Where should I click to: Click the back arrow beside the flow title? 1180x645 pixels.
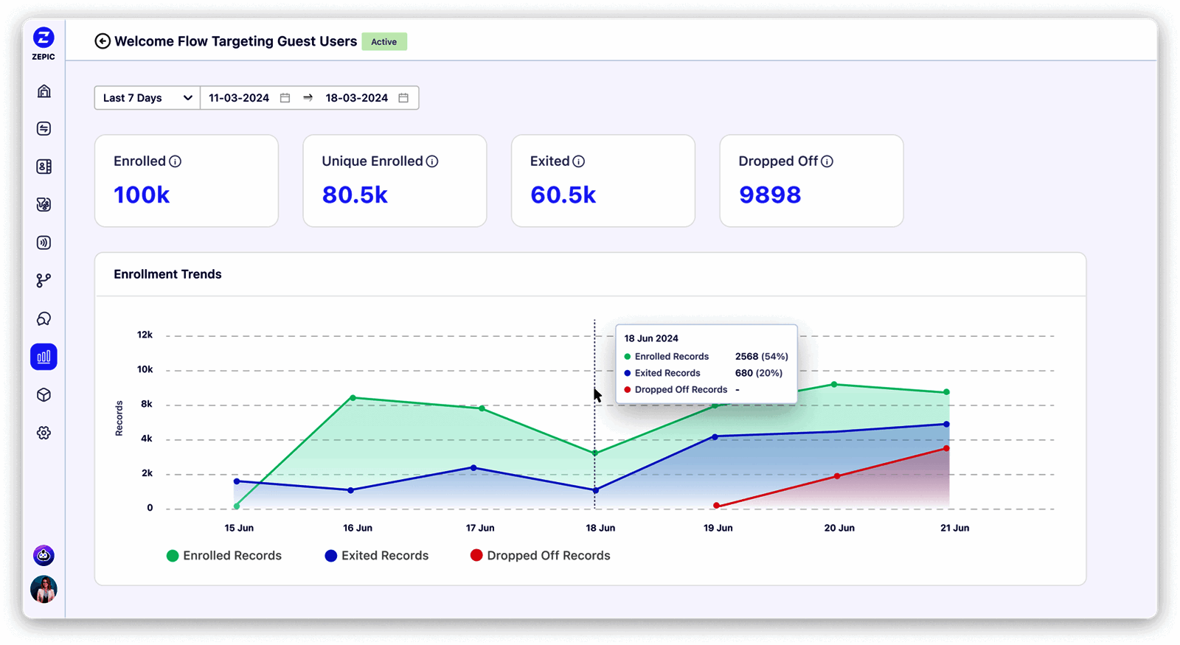point(103,41)
